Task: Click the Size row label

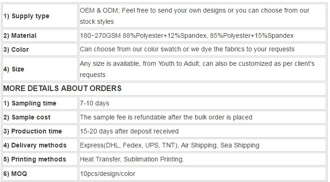Action: click(x=14, y=69)
